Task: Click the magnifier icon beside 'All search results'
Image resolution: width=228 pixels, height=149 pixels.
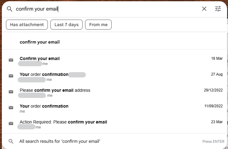Action: (x=11, y=141)
